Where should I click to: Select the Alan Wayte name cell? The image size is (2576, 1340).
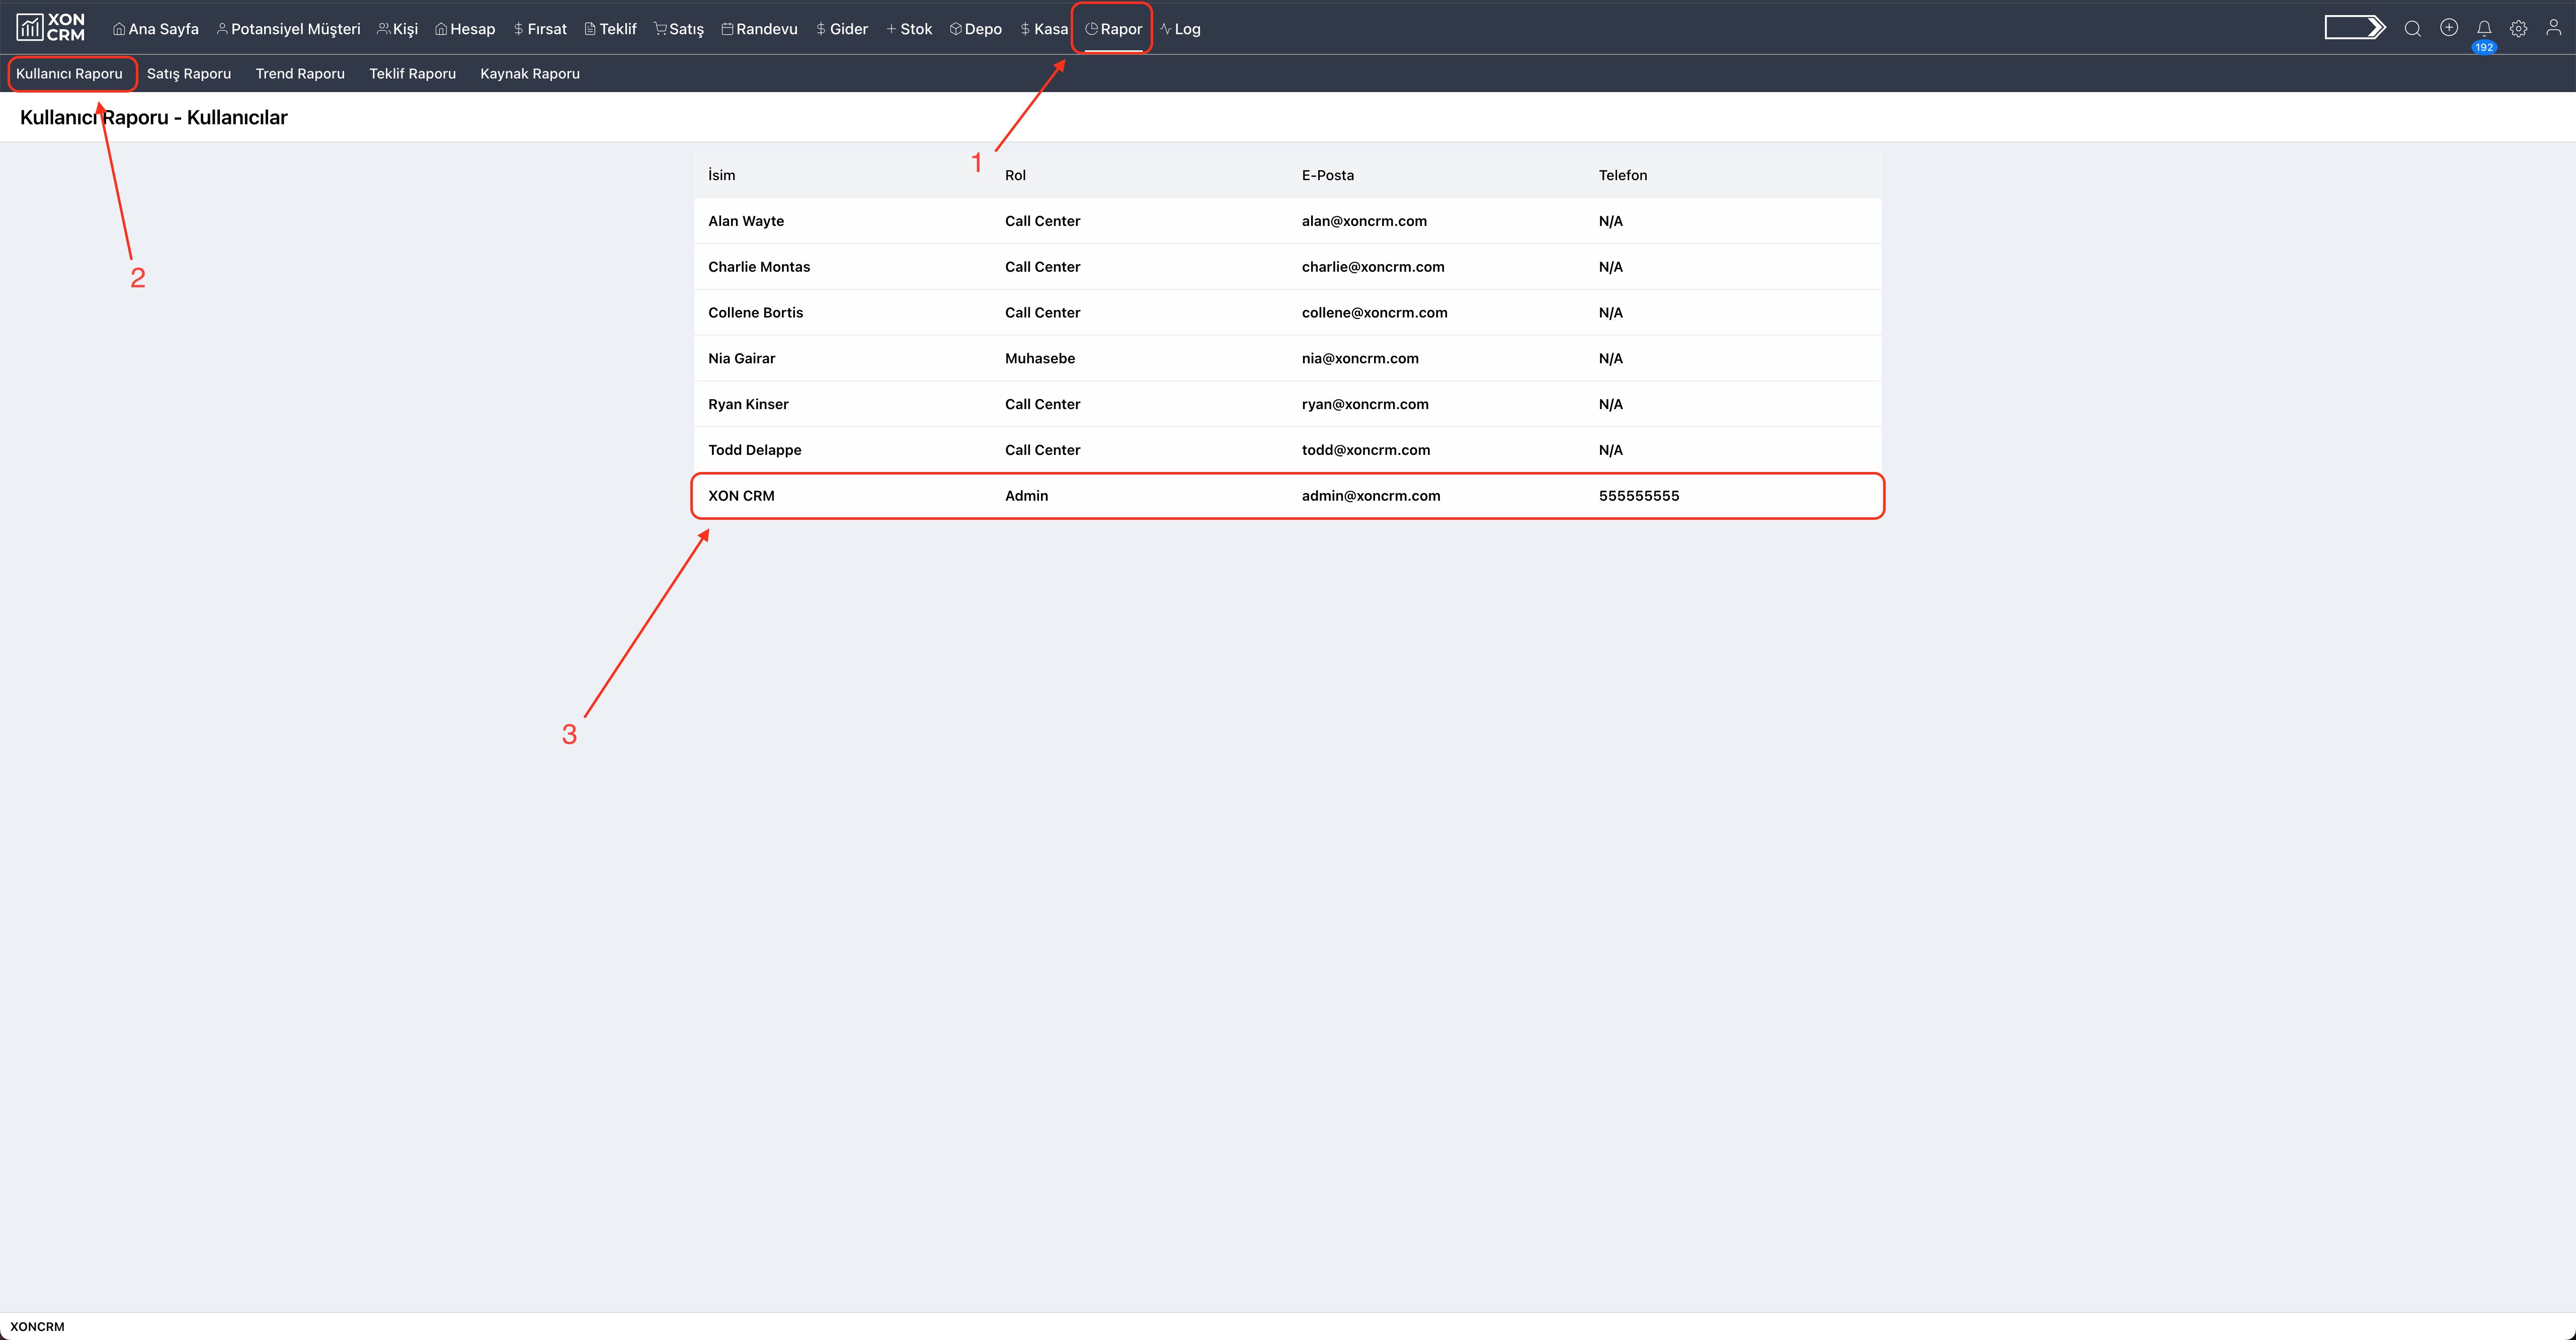[746, 221]
